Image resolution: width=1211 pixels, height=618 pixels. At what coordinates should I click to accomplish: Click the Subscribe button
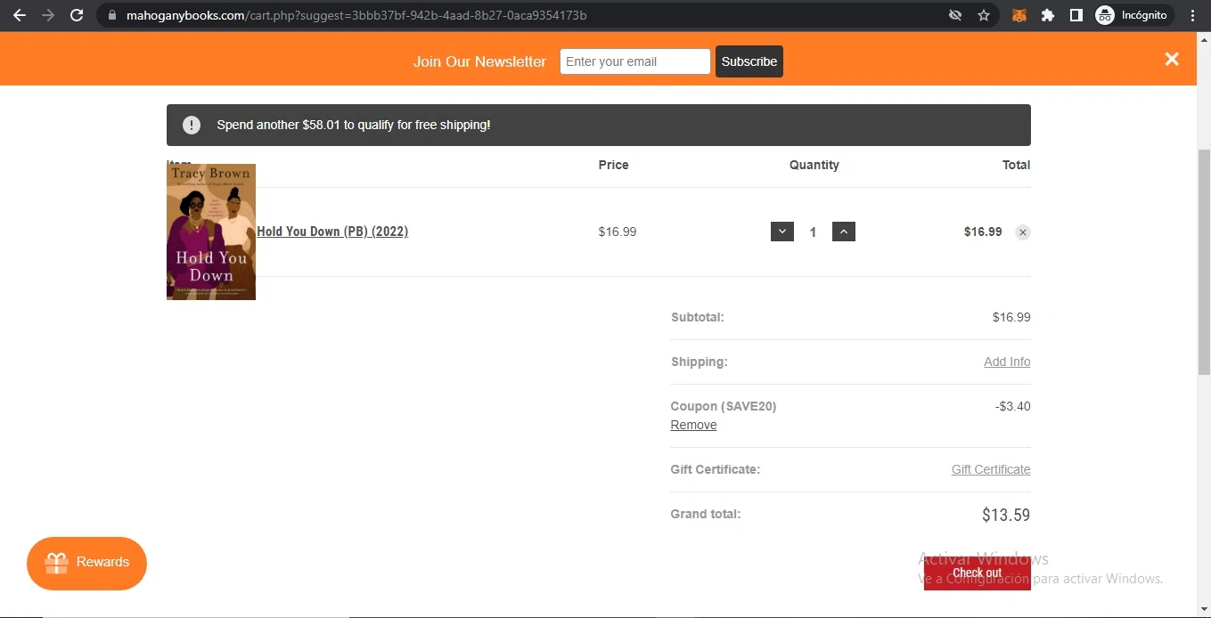coord(749,61)
